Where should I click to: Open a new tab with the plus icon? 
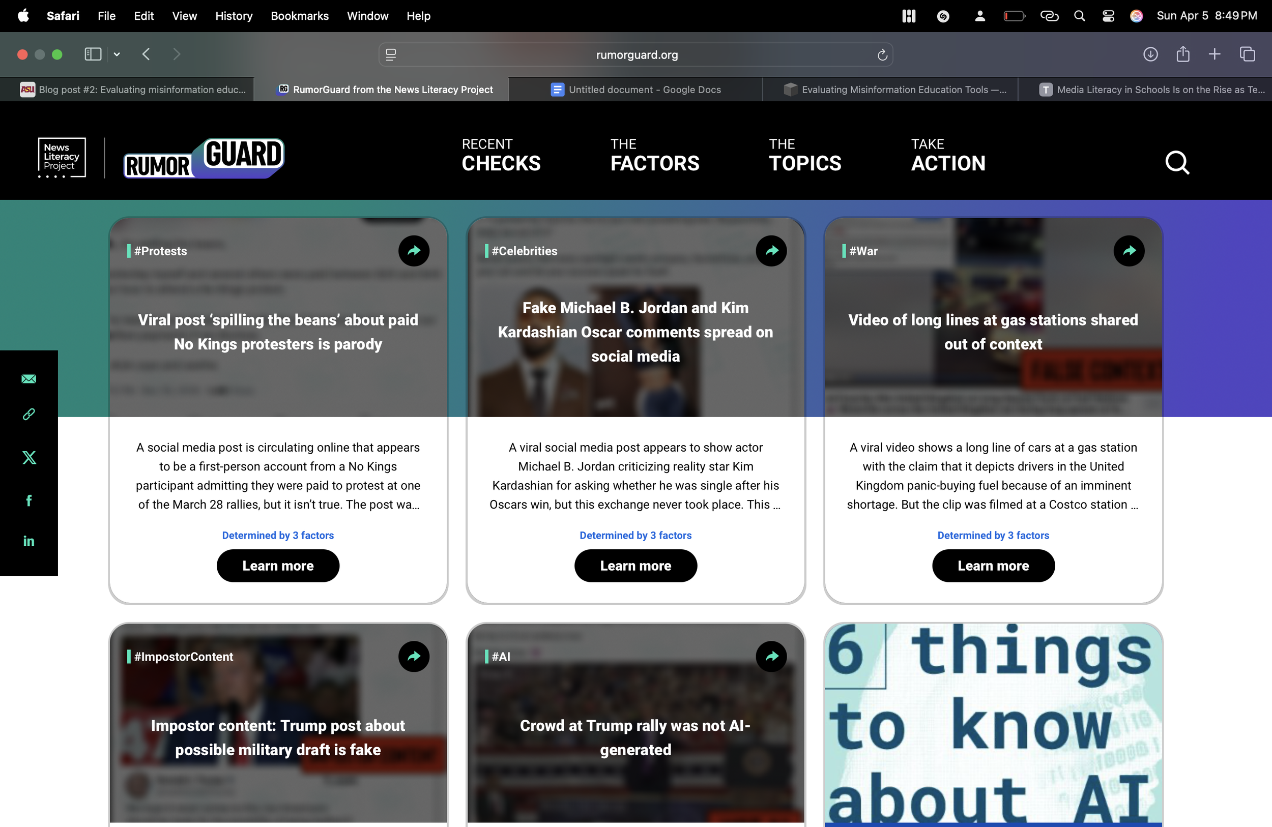tap(1215, 54)
